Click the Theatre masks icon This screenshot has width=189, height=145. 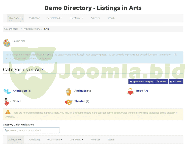69,102
